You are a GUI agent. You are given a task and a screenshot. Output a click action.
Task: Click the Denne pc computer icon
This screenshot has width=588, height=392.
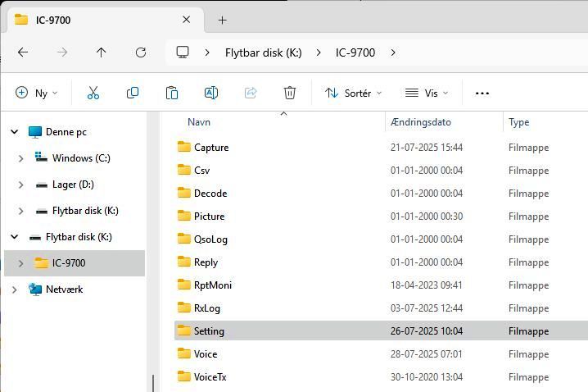[x=35, y=132]
